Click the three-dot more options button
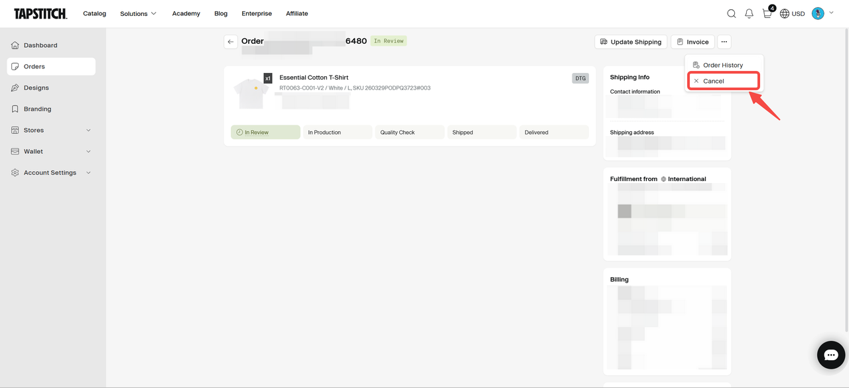 click(724, 42)
